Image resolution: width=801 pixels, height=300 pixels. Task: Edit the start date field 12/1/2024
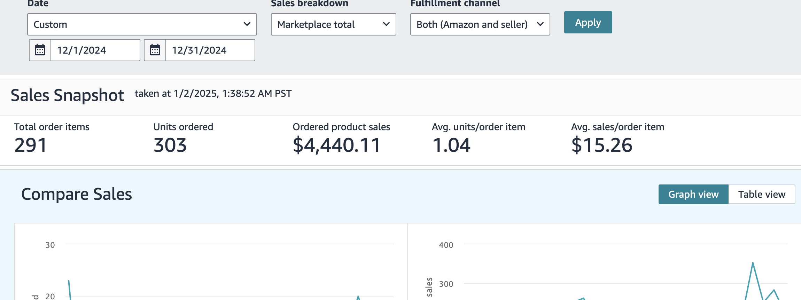[95, 50]
